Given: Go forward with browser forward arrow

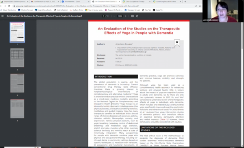Looking at the screenshot, I should (5, 6).
